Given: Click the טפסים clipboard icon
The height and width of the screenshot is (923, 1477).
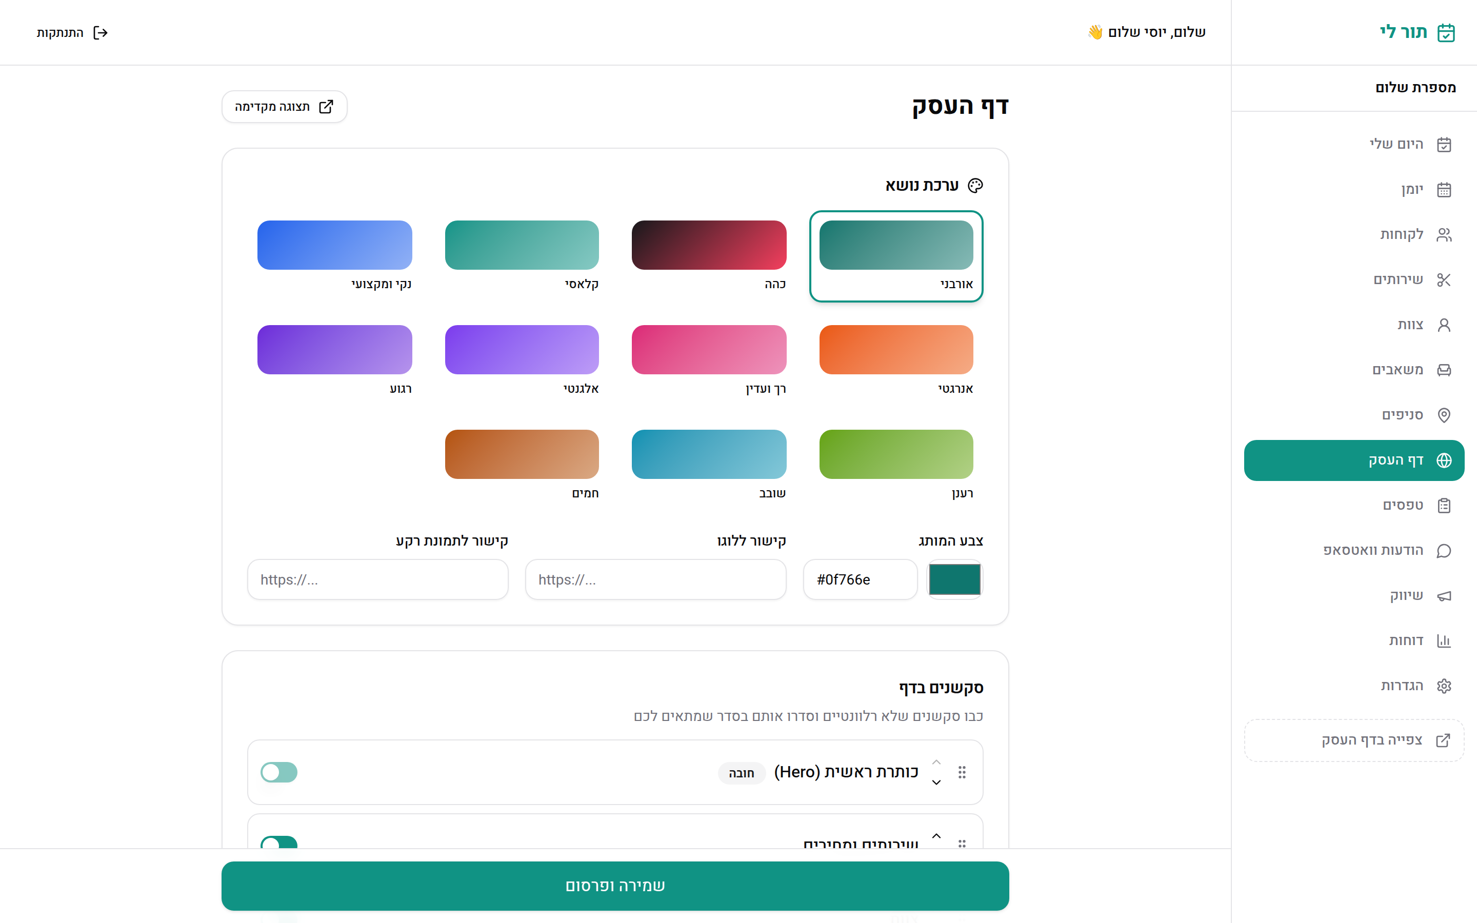Looking at the screenshot, I should click(1444, 506).
